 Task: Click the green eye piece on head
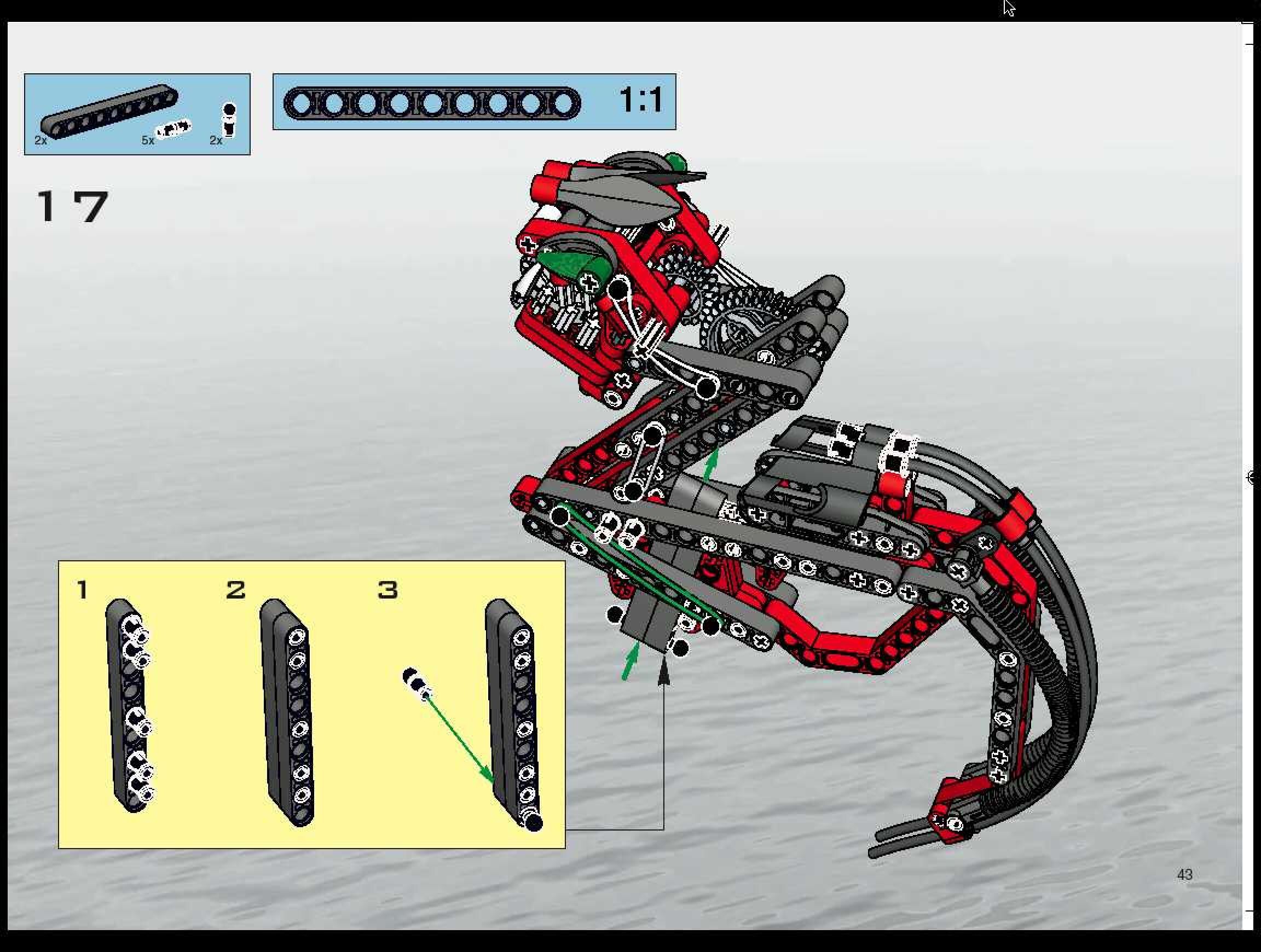click(x=572, y=264)
